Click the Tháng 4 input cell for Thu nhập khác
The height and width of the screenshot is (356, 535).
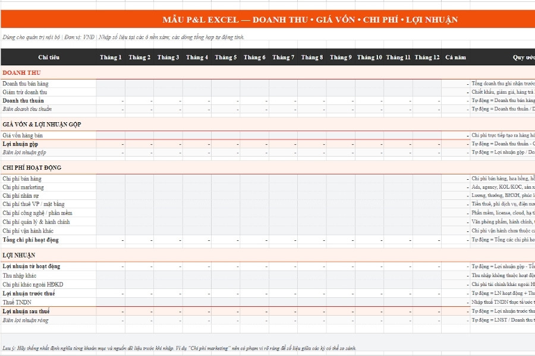coord(197,275)
